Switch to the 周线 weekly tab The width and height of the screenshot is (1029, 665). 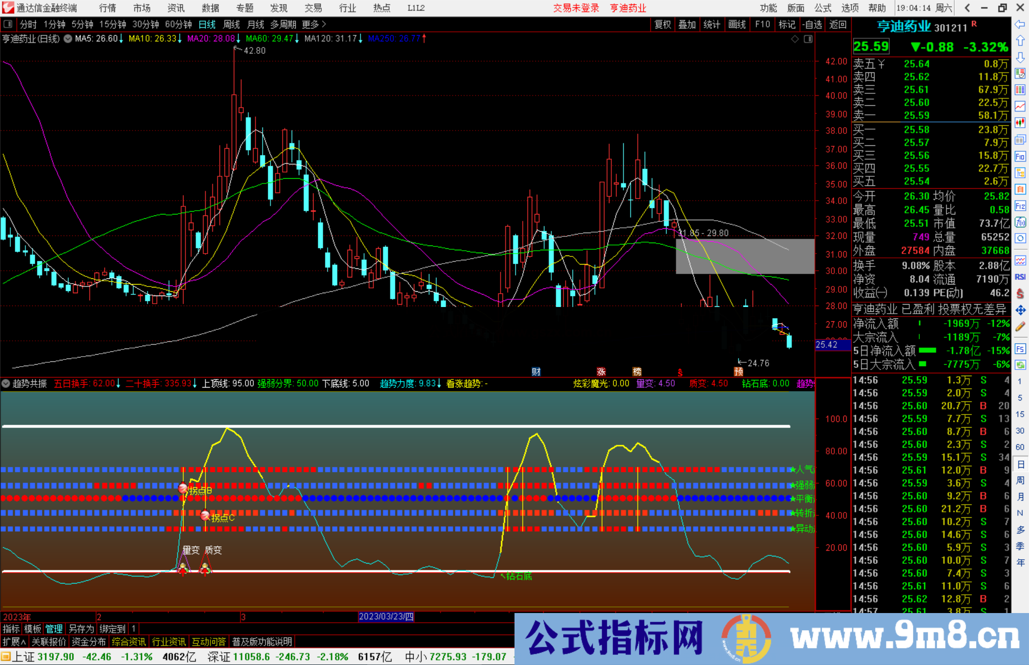(x=232, y=24)
